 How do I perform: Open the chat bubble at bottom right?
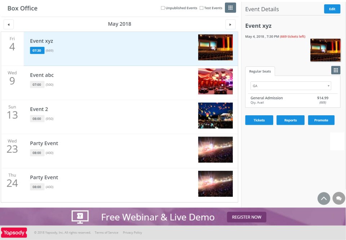[338, 199]
